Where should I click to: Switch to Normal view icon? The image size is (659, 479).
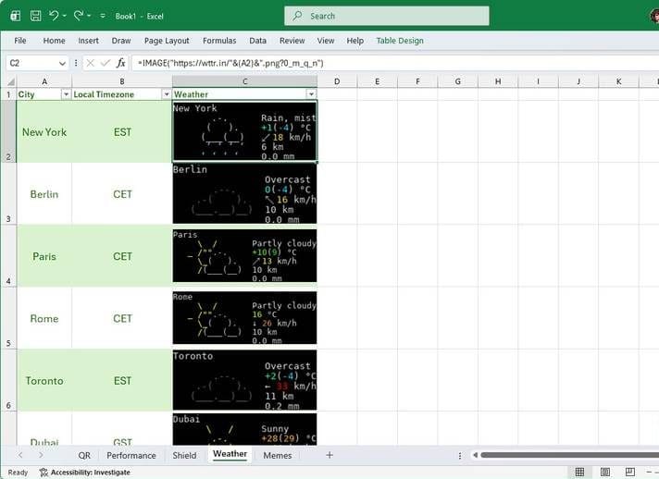coord(579,473)
